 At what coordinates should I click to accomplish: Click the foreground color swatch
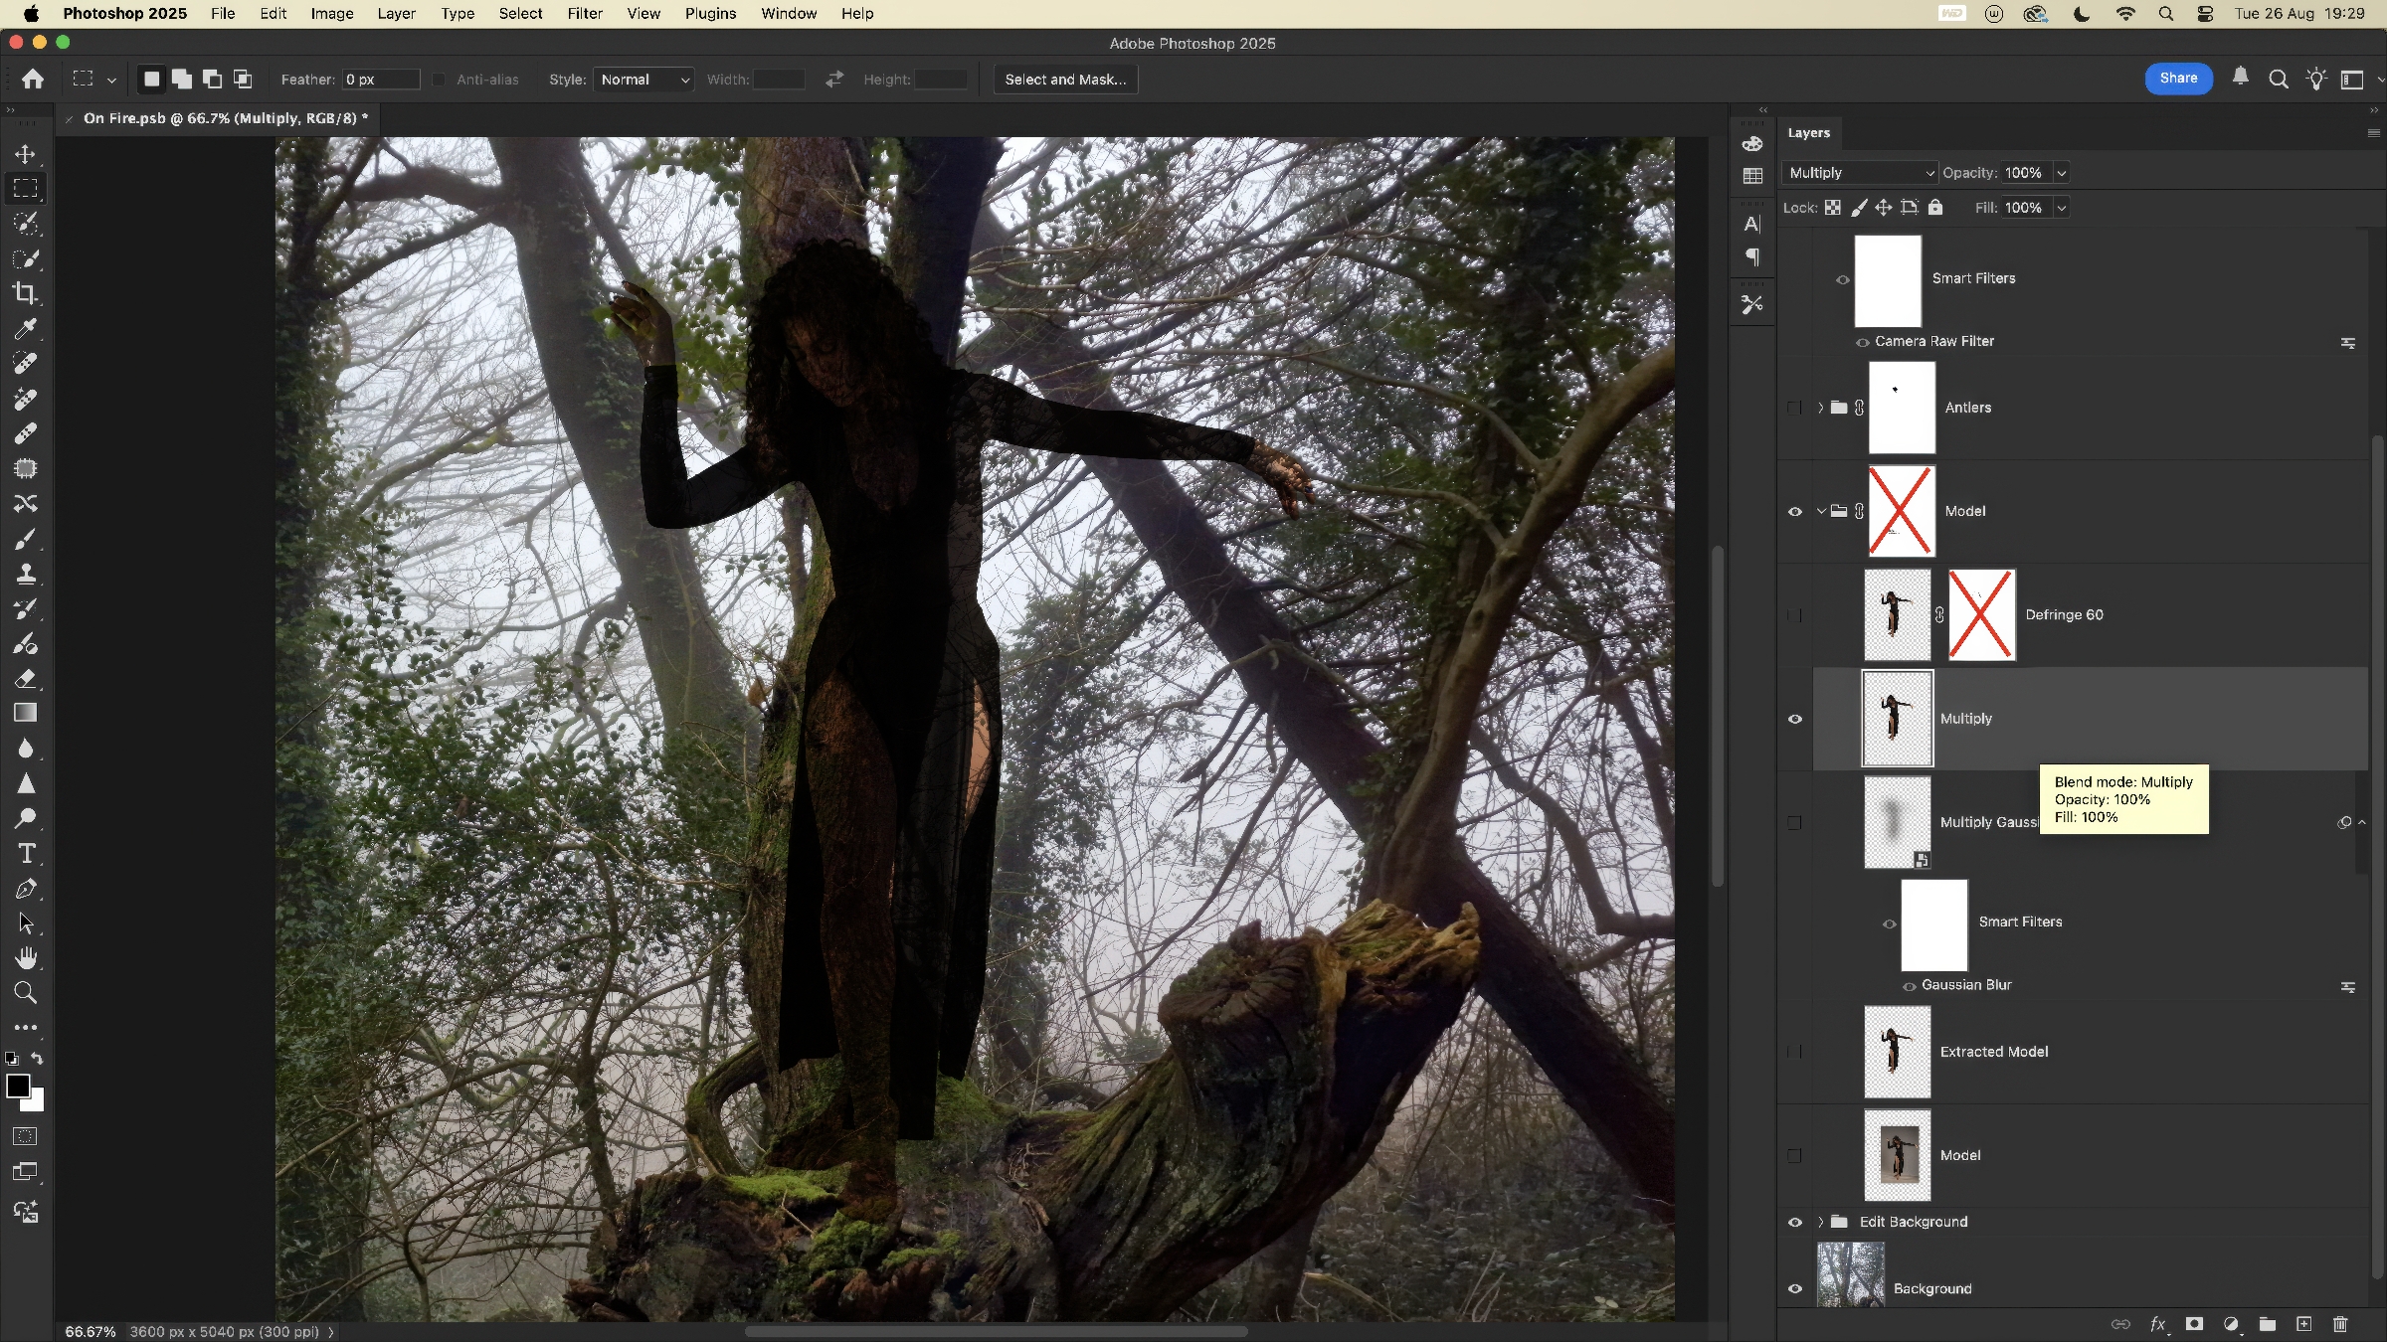tap(18, 1087)
